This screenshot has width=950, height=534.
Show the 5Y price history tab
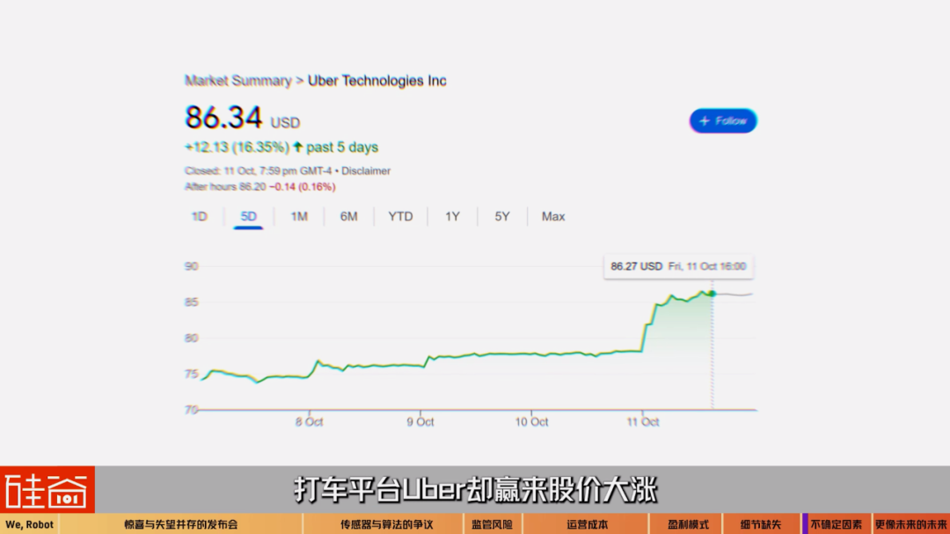coord(502,217)
